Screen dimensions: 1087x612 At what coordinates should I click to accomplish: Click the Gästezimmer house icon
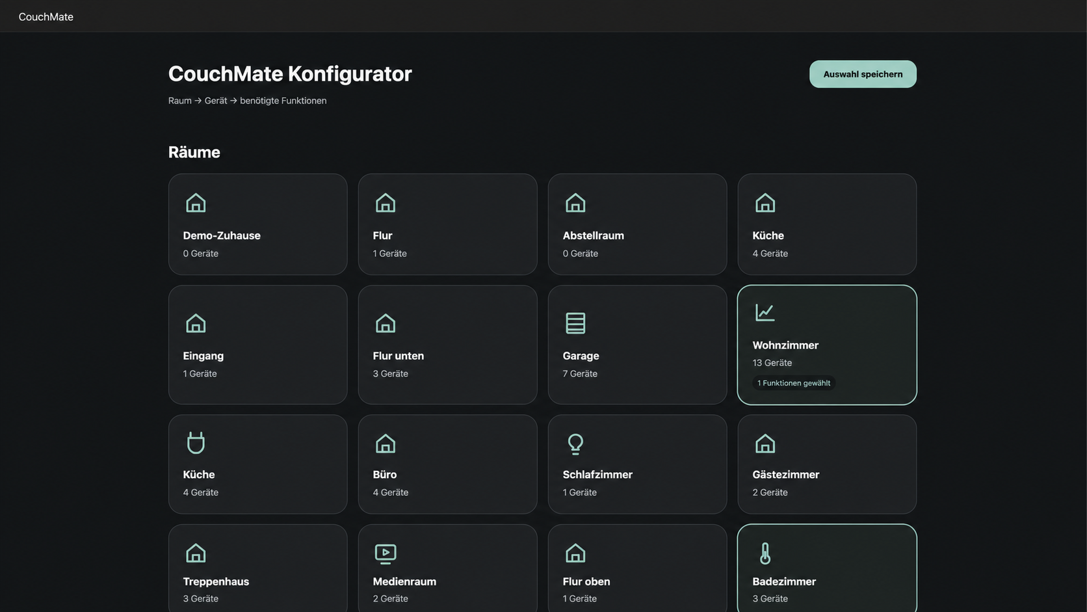(x=765, y=444)
